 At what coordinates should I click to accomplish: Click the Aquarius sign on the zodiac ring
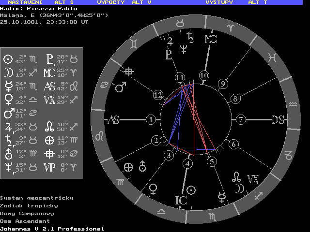(x=293, y=105)
